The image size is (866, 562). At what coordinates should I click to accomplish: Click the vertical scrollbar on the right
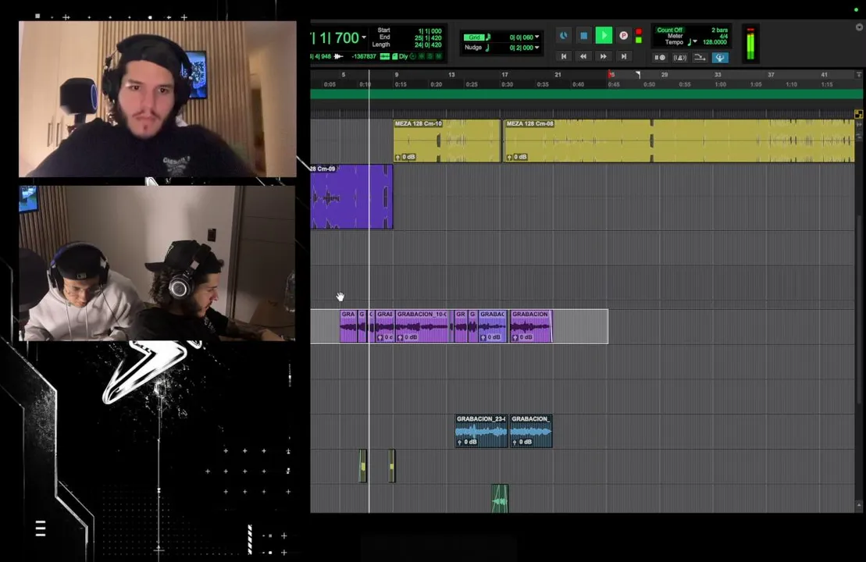pos(859,309)
